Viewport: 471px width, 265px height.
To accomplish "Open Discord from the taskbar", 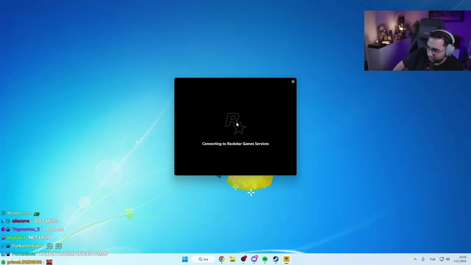I will click(x=254, y=259).
